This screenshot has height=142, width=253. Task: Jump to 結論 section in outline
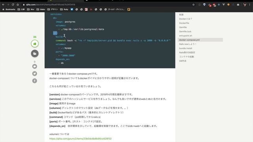(181, 15)
